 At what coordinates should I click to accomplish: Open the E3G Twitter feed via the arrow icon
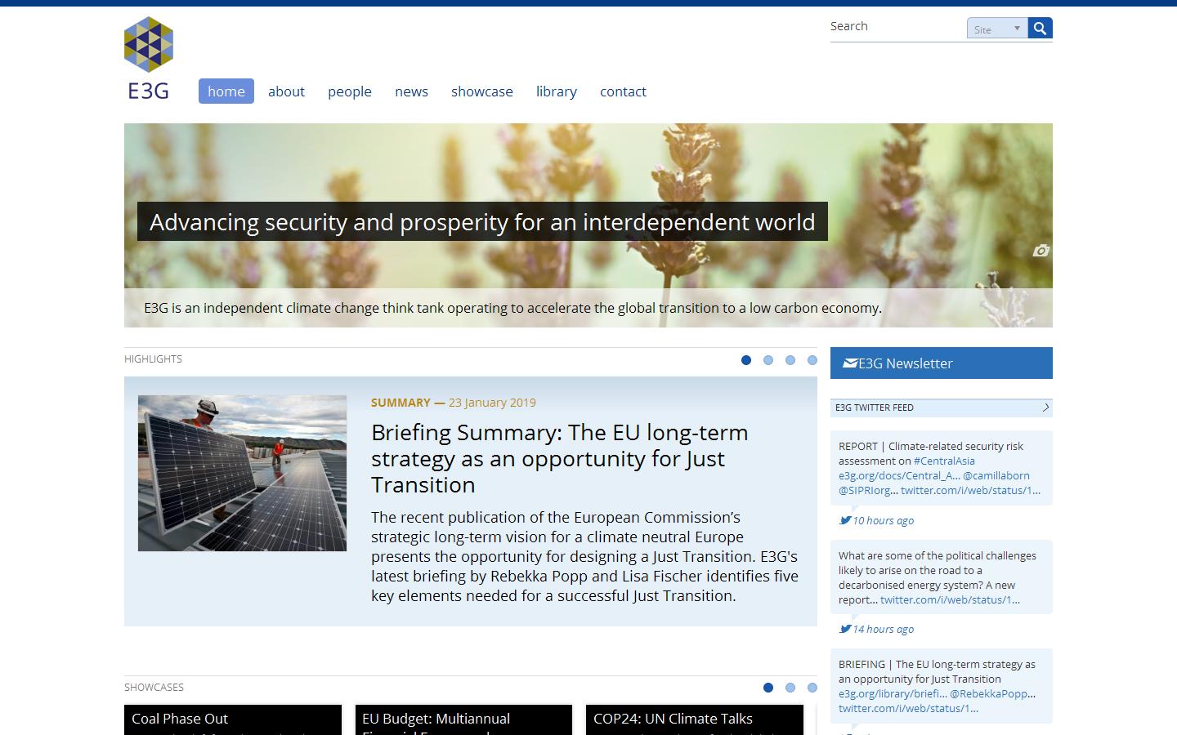pyautogui.click(x=1044, y=407)
